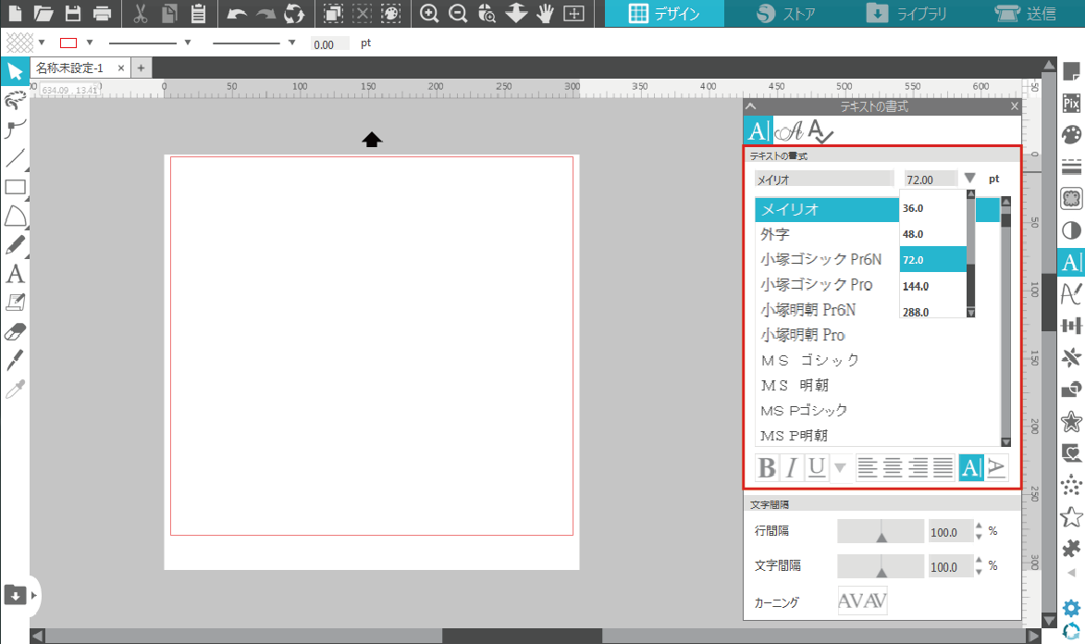Toggle Bold text formatting
Image resolution: width=1085 pixels, height=644 pixels.
coord(767,468)
